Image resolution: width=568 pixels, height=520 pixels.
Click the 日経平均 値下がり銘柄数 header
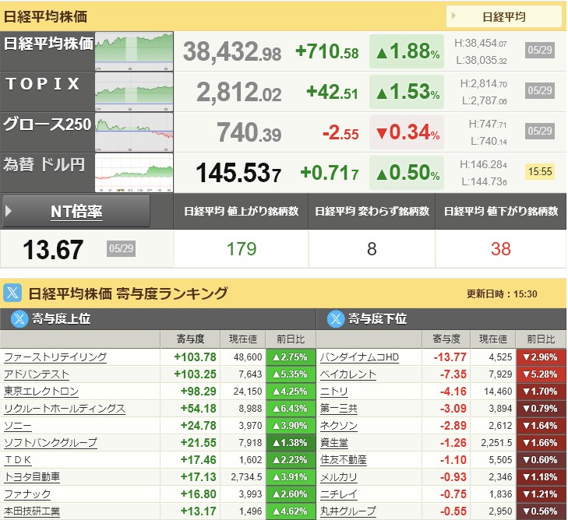click(x=501, y=211)
